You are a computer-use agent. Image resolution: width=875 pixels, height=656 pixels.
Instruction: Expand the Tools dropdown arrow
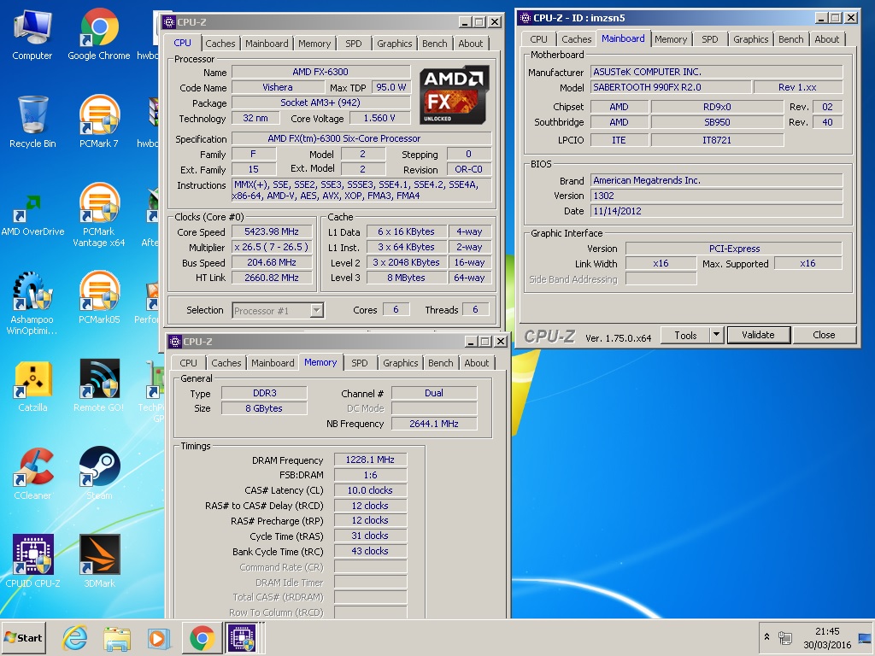717,335
